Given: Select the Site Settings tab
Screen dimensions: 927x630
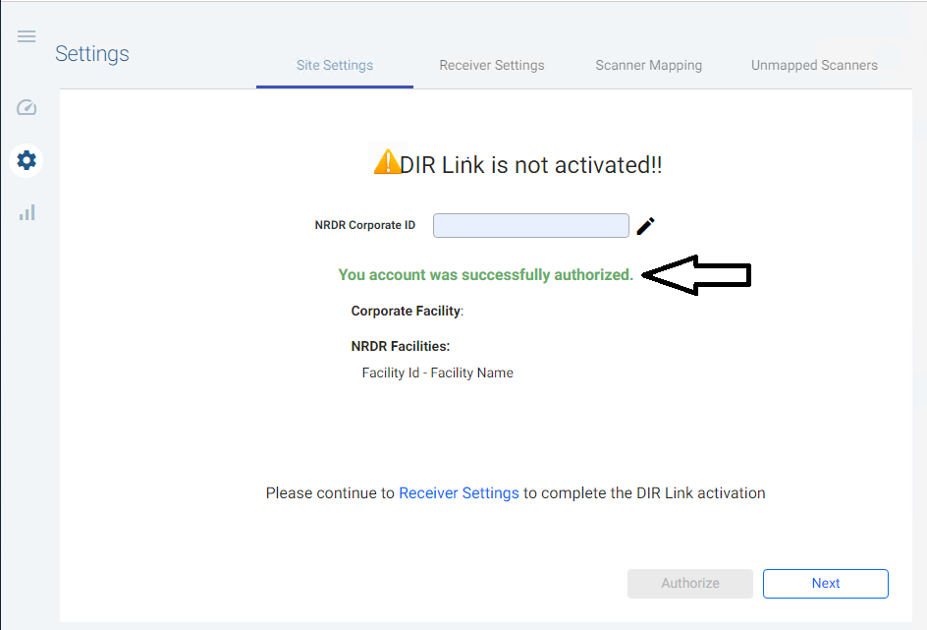Looking at the screenshot, I should pyautogui.click(x=334, y=65).
